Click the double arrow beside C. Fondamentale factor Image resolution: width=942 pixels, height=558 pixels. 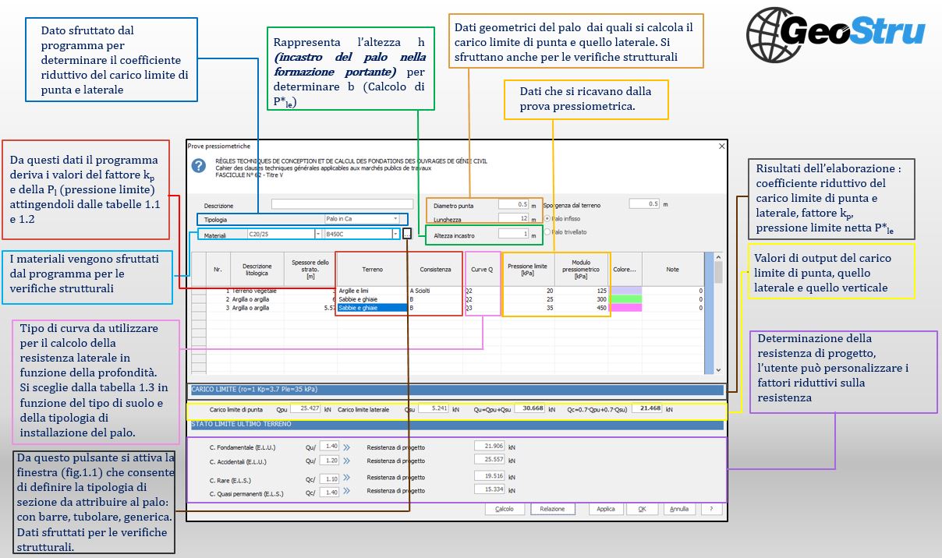click(346, 447)
